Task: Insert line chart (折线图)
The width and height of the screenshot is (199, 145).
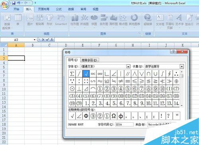Action: pyautogui.click(x=84, y=21)
